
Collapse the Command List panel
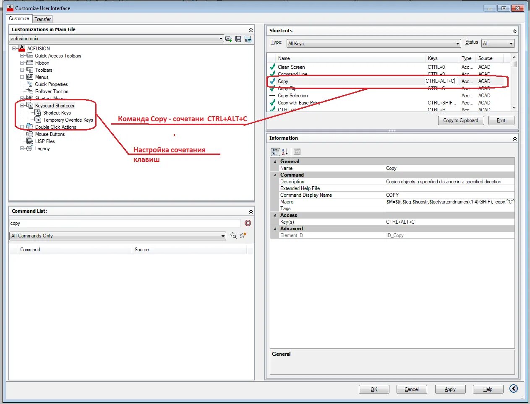pos(251,211)
